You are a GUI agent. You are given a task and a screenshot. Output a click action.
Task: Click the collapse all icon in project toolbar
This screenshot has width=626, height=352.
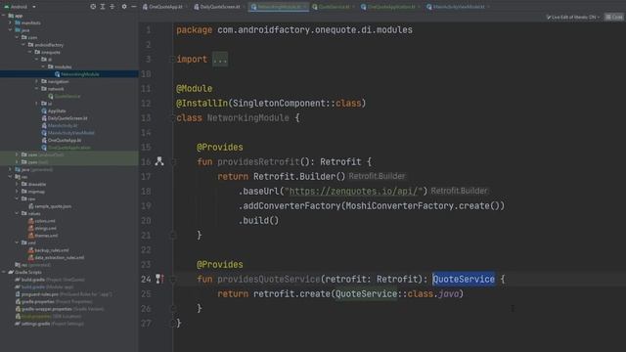[x=112, y=7]
